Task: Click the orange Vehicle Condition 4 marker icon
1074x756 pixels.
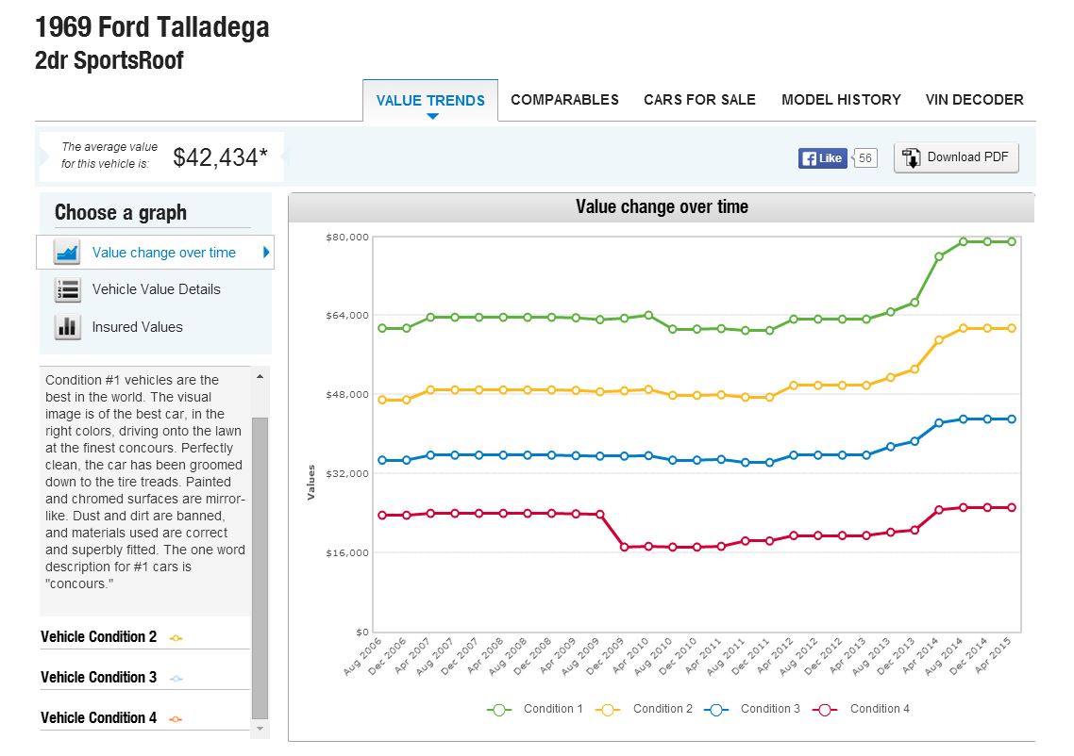Action: pyautogui.click(x=176, y=719)
